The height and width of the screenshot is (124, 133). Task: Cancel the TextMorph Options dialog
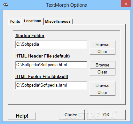[72, 115]
